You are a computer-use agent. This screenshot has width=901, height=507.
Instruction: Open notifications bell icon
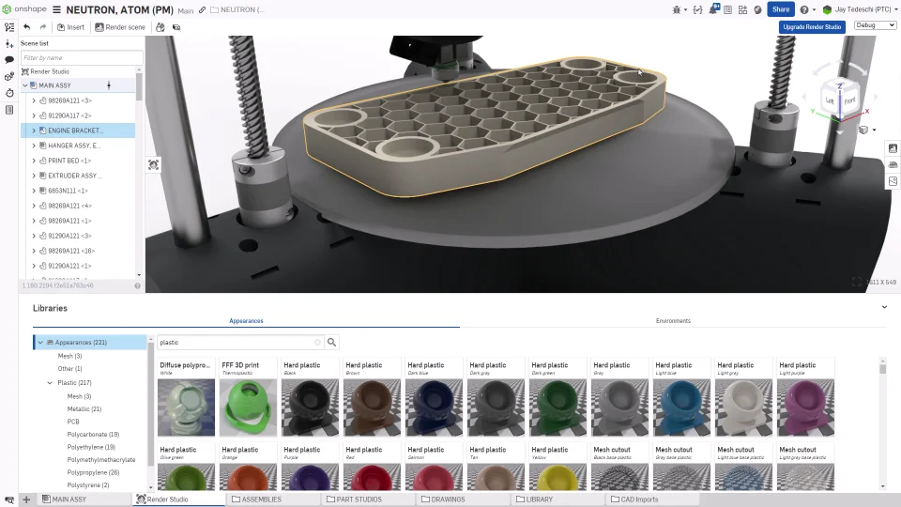[x=713, y=9]
